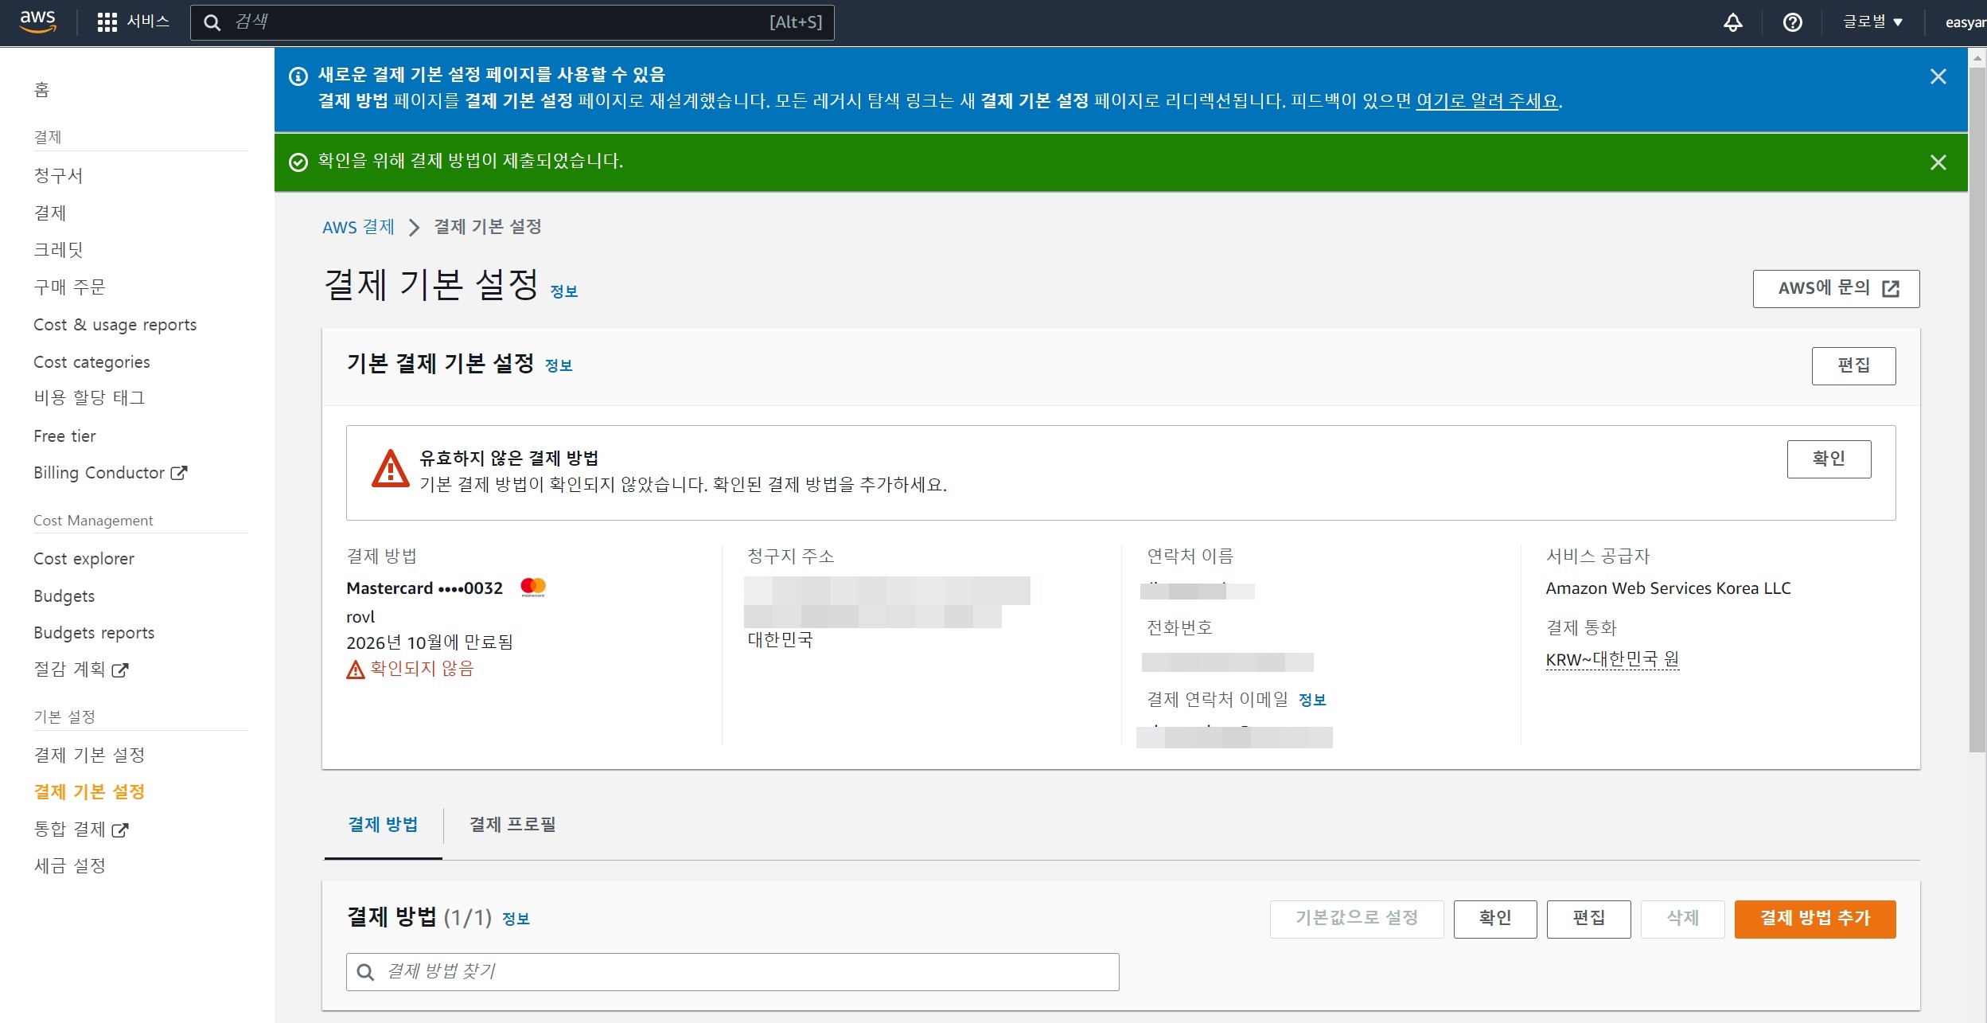Open the easyar account menu
This screenshot has width=1987, height=1023.
coord(1966,22)
